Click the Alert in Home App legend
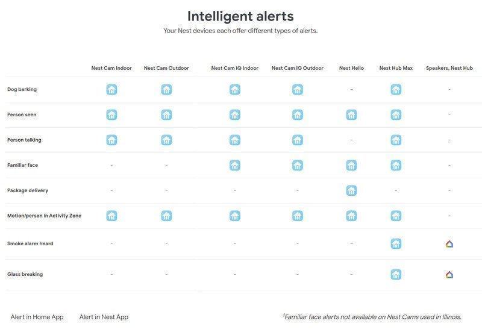 (x=37, y=317)
